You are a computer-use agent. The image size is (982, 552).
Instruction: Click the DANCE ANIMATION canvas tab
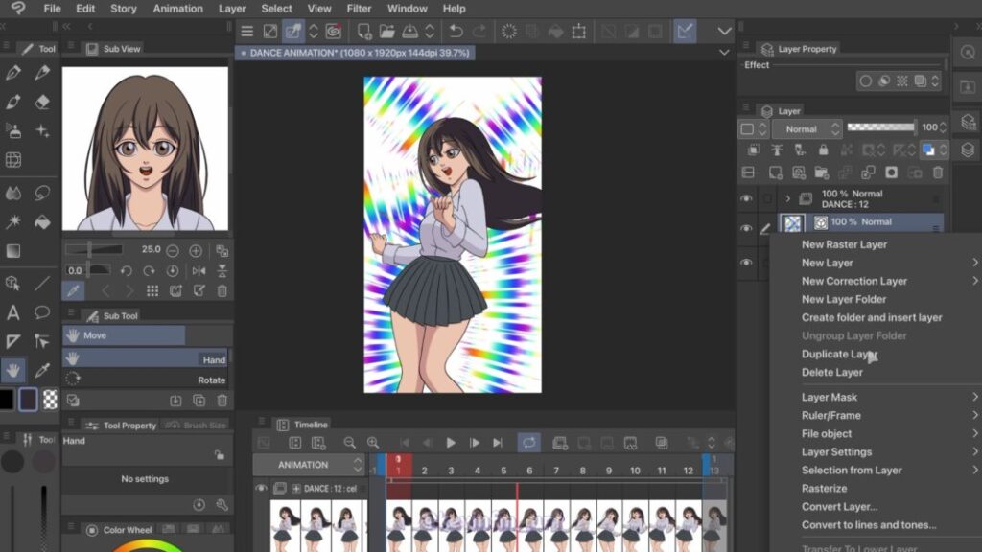[355, 54]
